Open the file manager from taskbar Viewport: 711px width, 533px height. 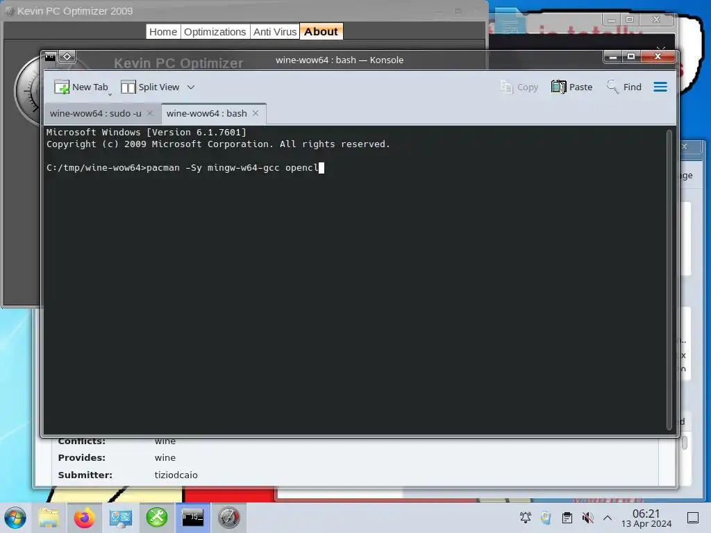click(x=49, y=518)
